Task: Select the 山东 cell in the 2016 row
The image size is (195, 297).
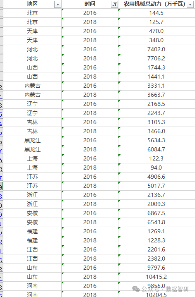Action: click(x=32, y=268)
